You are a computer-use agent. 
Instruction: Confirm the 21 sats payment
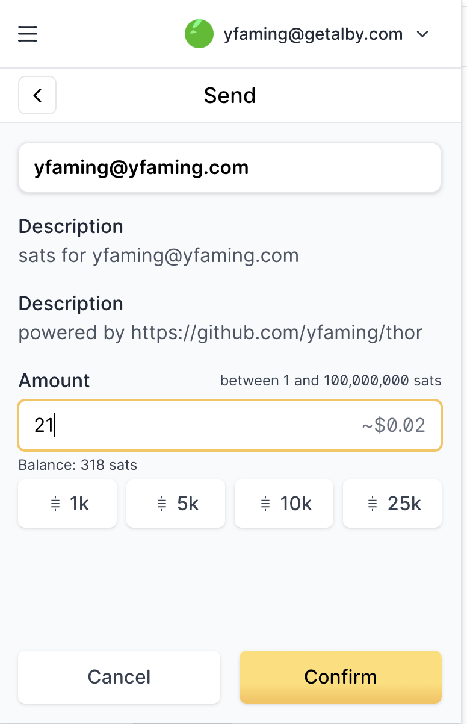pos(341,676)
